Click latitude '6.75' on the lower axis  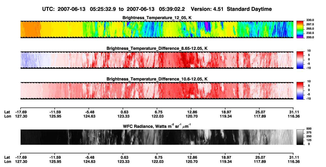(x=158, y=157)
